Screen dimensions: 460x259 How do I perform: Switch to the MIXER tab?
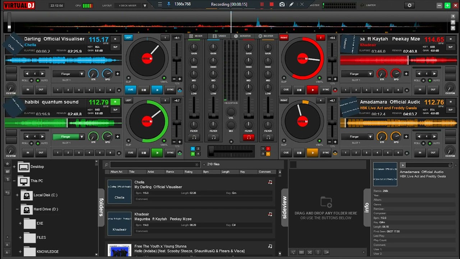(196, 36)
